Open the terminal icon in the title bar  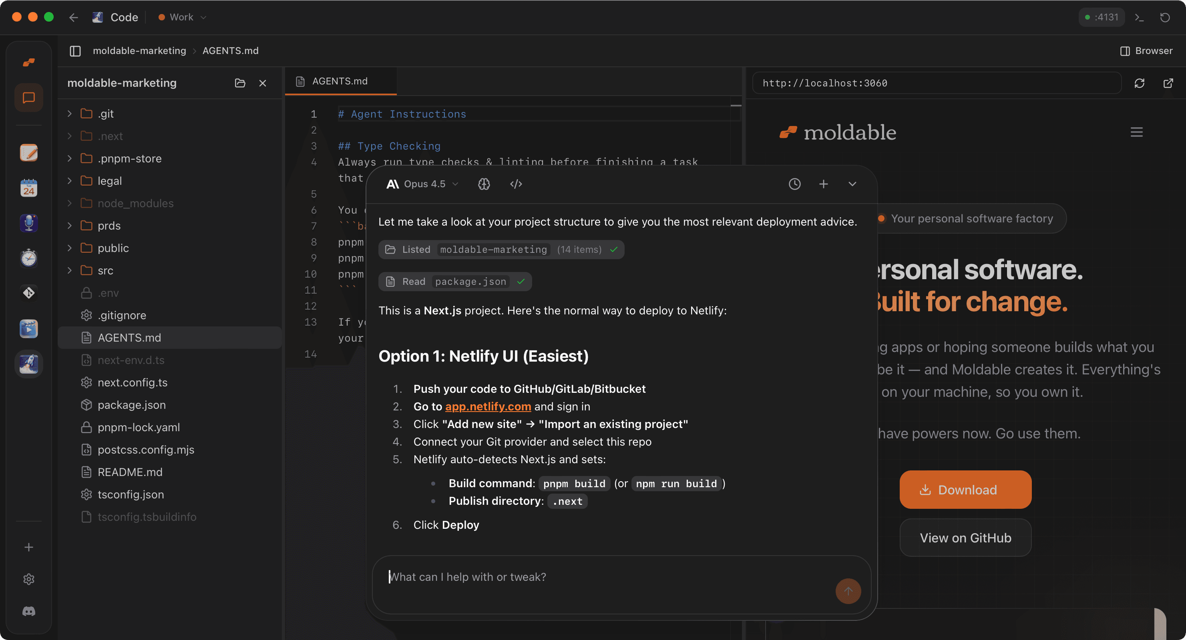point(1139,17)
